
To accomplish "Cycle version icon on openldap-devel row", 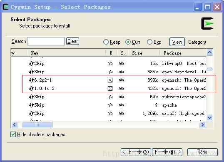I will [x=31, y=72].
